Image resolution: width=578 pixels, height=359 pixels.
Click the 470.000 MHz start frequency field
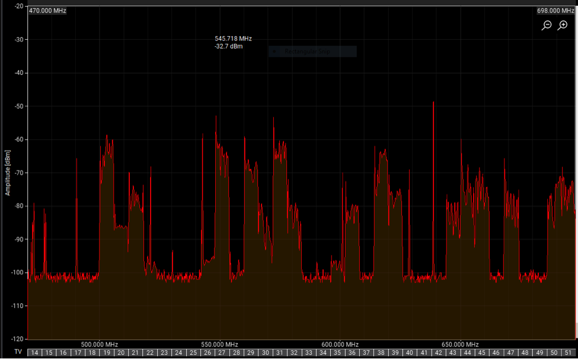pos(47,11)
